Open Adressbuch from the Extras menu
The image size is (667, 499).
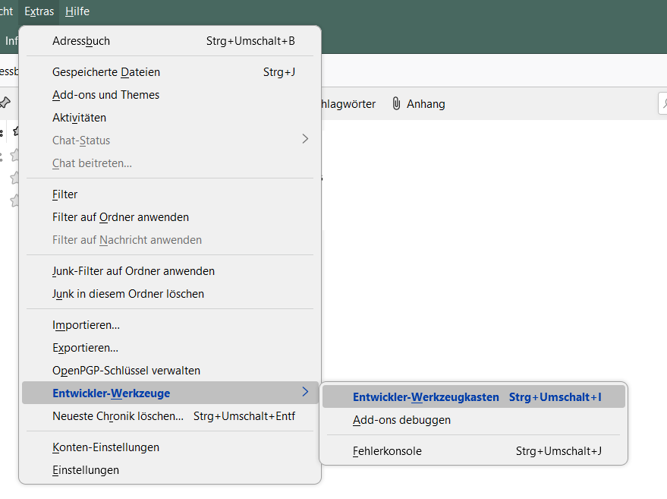[x=81, y=40]
